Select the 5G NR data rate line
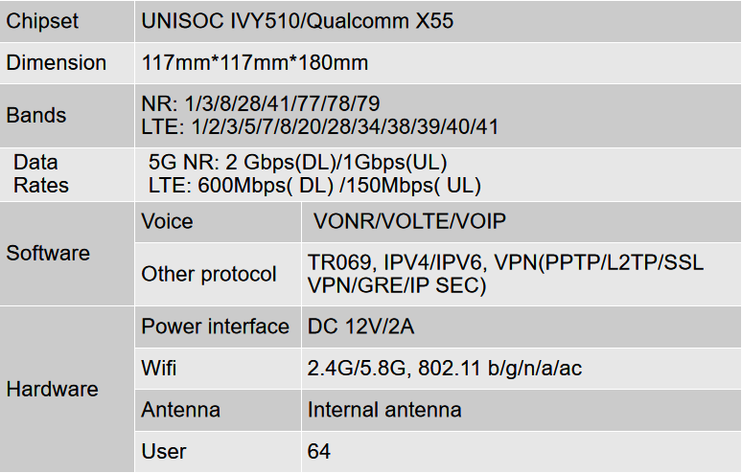The image size is (742, 473). click(298, 163)
